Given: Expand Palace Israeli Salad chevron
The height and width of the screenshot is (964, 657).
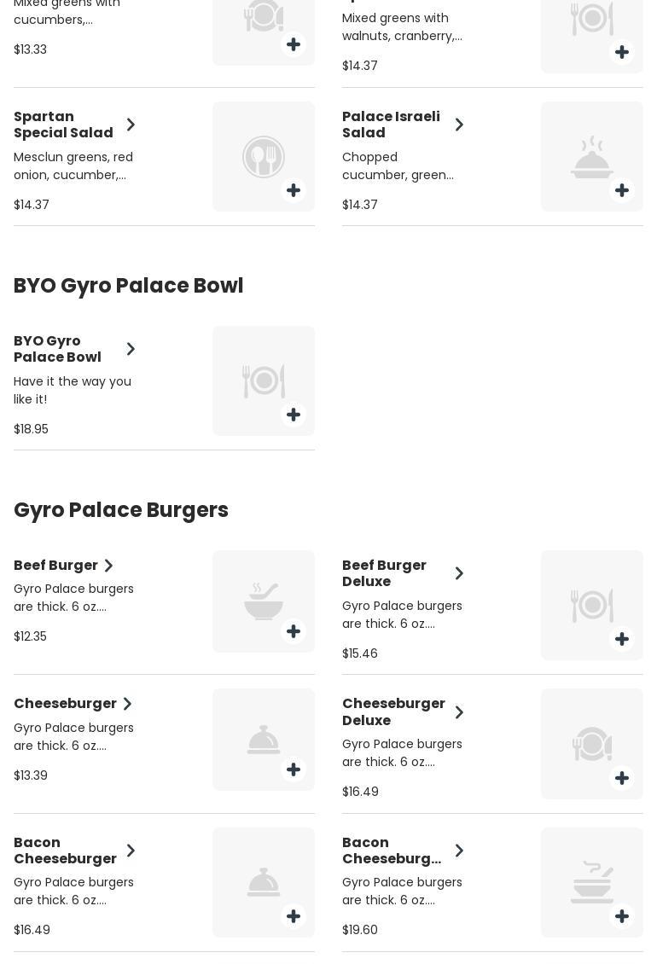Looking at the screenshot, I should (459, 125).
